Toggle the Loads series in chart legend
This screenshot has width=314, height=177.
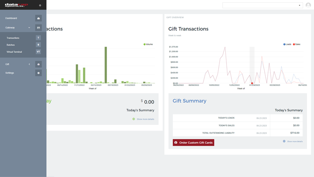click(x=287, y=44)
